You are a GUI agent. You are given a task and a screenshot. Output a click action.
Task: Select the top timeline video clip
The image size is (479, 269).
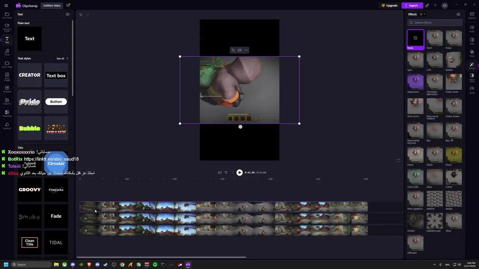click(224, 207)
